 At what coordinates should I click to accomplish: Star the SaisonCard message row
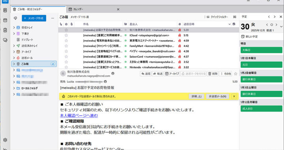(66, 56)
